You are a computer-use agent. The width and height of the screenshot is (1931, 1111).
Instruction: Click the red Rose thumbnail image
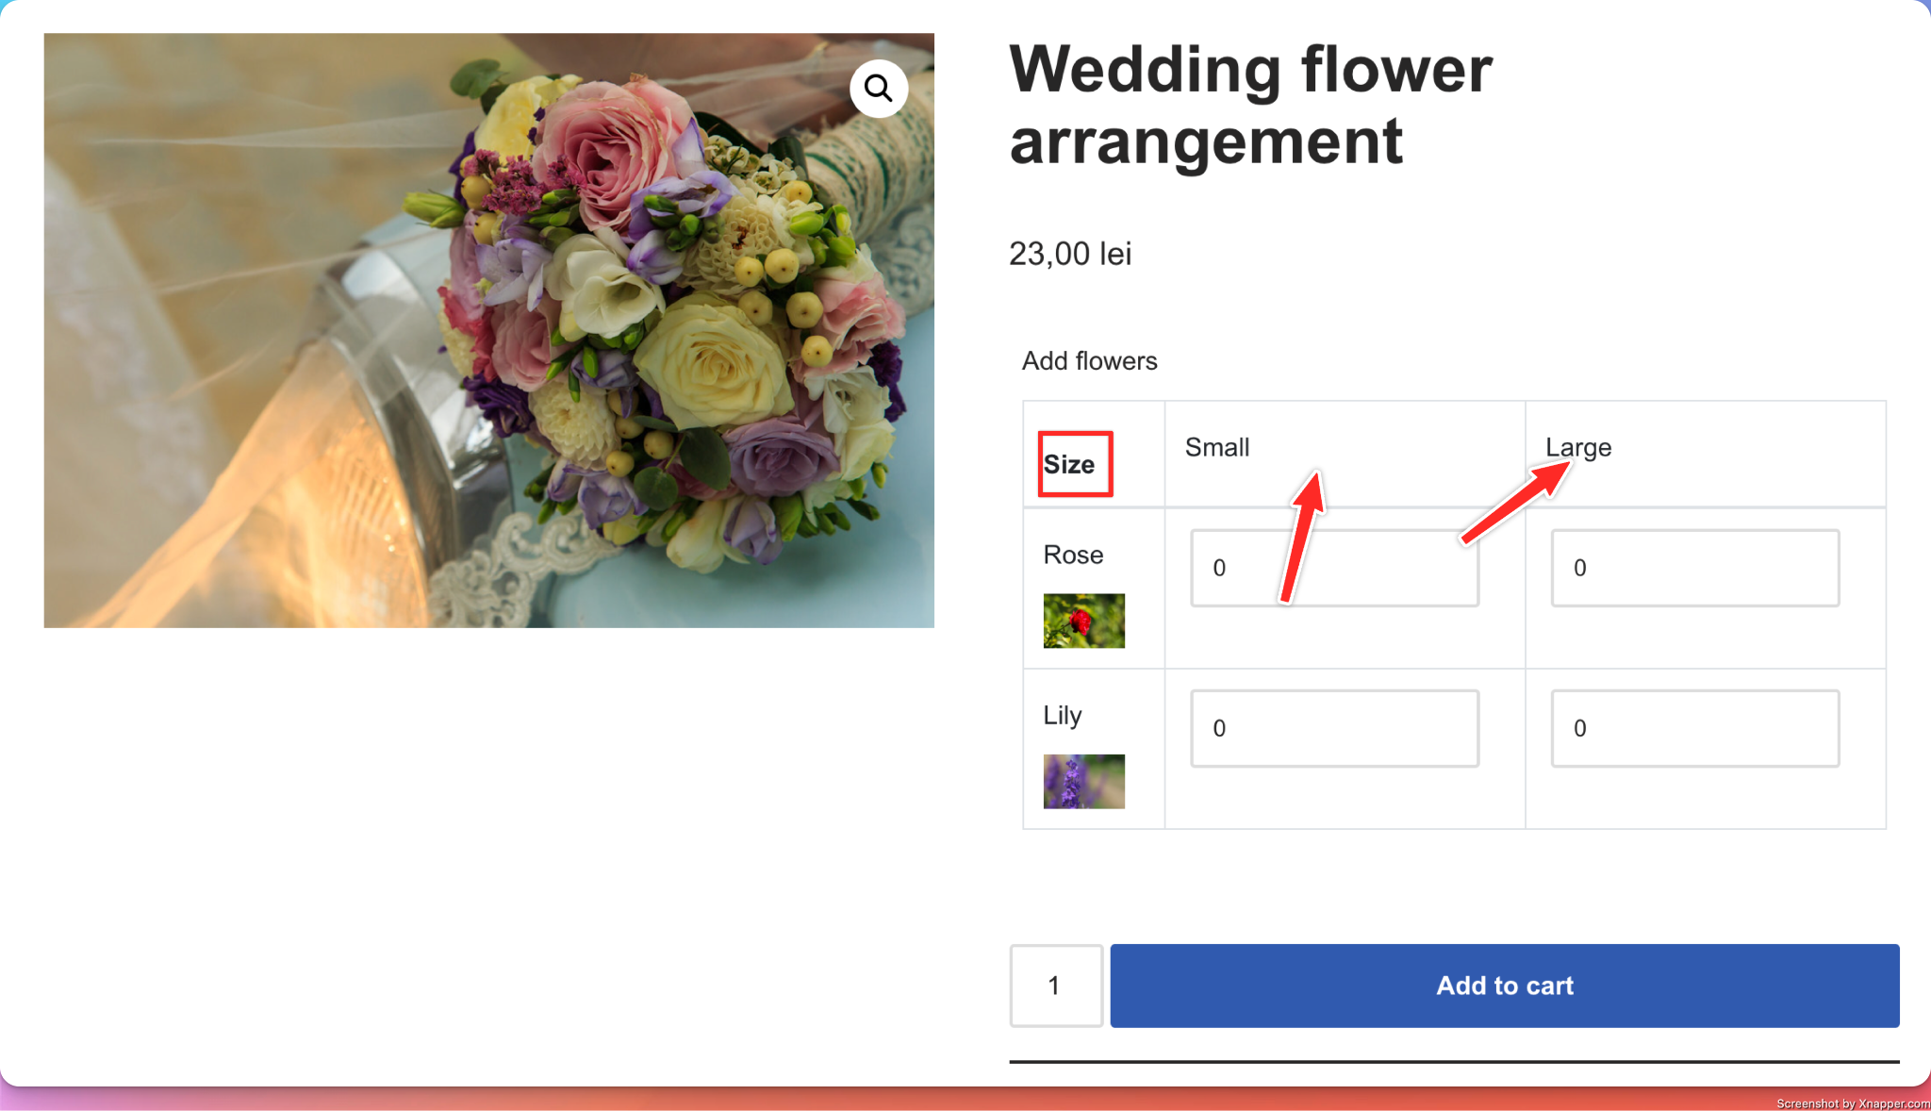tap(1083, 621)
